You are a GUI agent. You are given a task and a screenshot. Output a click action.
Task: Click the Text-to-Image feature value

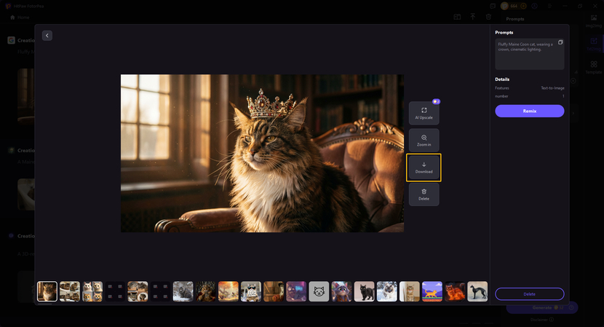pos(552,88)
